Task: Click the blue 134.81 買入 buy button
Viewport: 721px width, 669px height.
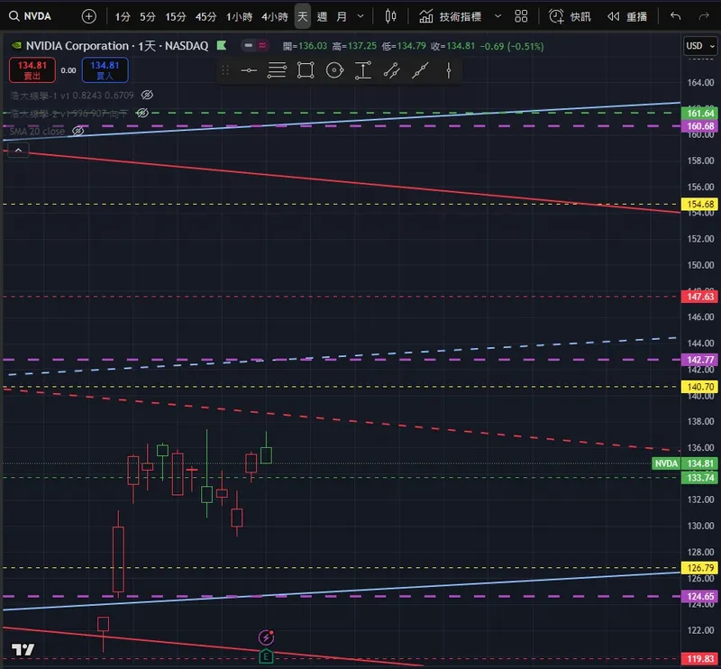Action: pyautogui.click(x=105, y=70)
